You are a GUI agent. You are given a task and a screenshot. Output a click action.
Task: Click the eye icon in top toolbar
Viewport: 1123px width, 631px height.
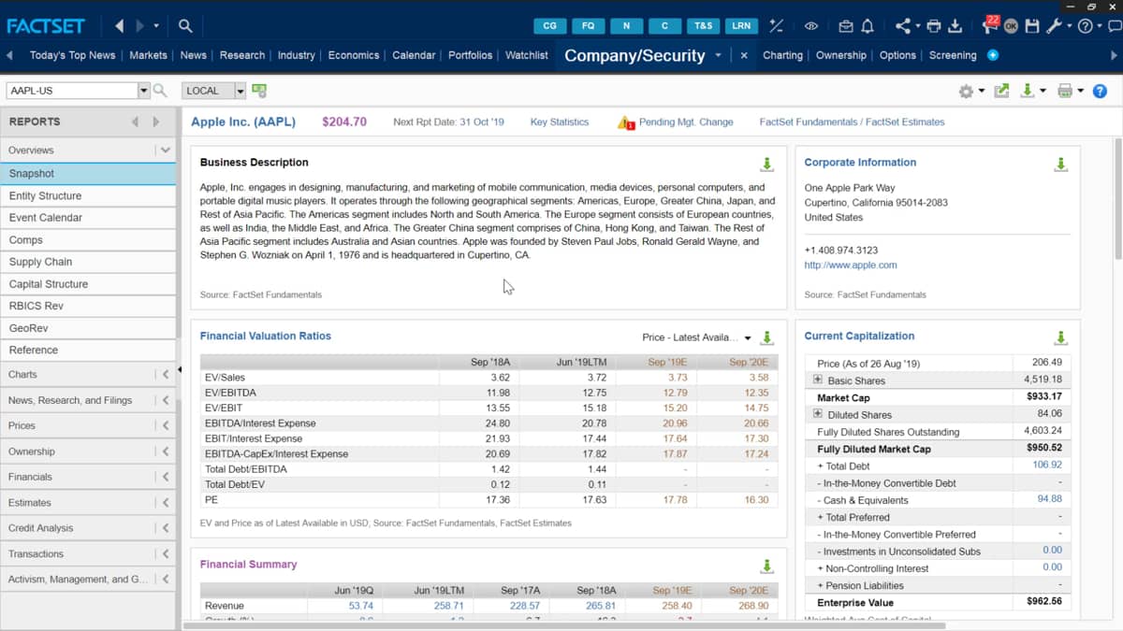(811, 26)
